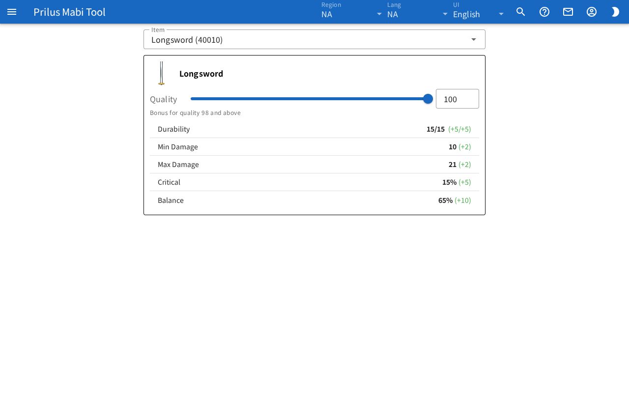Open the Lang NA dropdown

click(x=418, y=12)
